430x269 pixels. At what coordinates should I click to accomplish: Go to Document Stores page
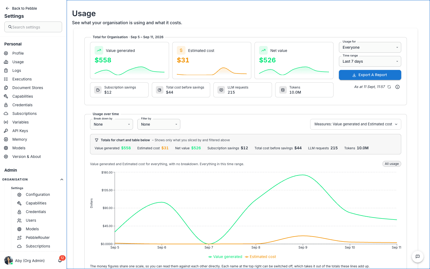28,88
